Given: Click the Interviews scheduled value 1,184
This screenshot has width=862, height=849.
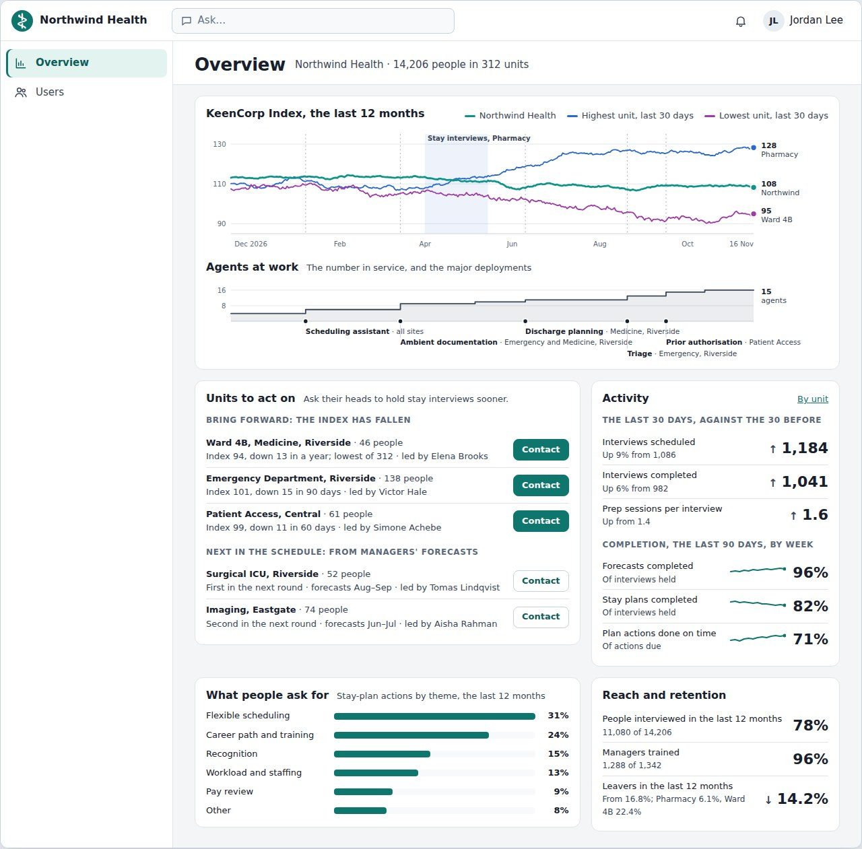Looking at the screenshot, I should [x=805, y=448].
